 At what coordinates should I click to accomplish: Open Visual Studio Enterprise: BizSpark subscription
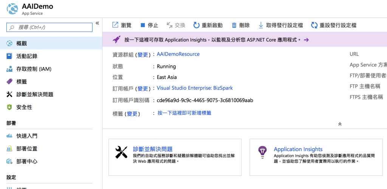tap(195, 88)
